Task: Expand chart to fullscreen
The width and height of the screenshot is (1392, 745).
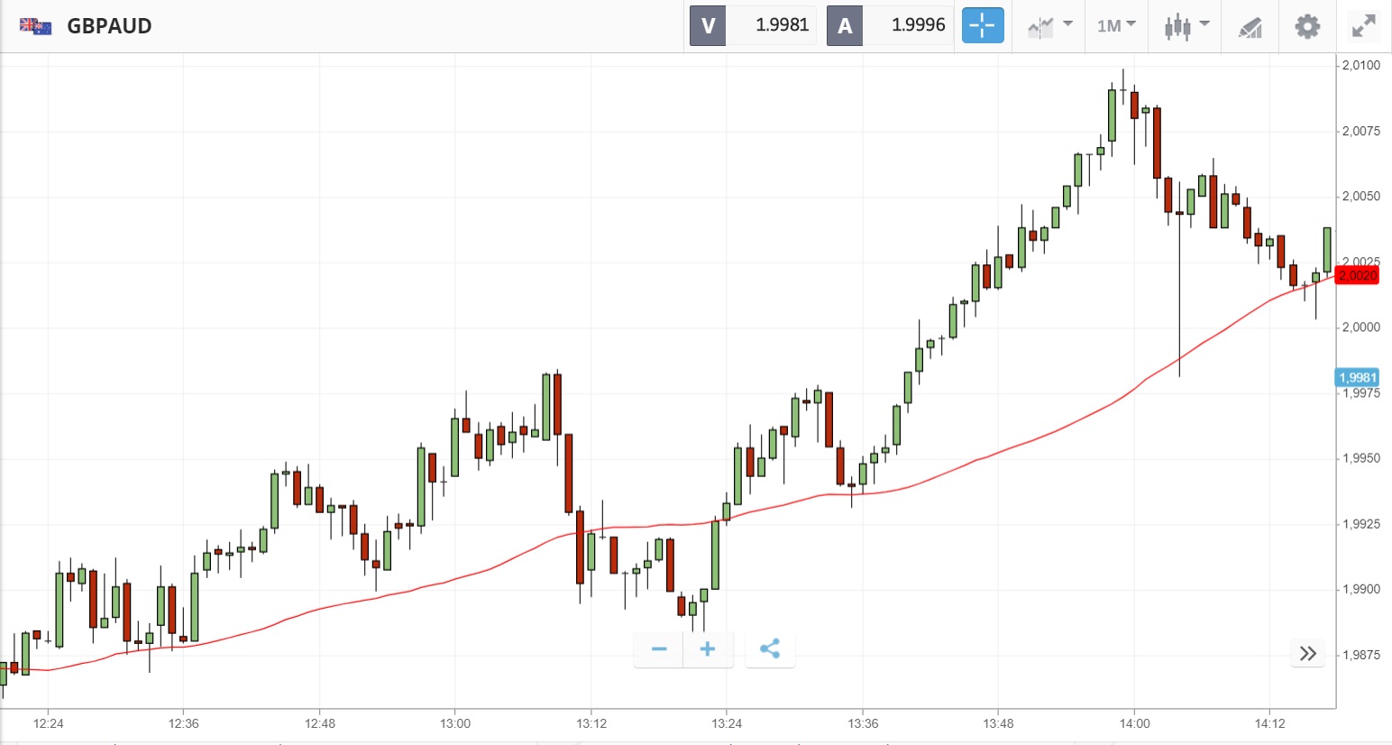Action: (x=1364, y=26)
